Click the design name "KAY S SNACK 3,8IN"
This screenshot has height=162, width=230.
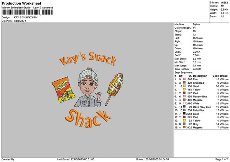click(26, 18)
